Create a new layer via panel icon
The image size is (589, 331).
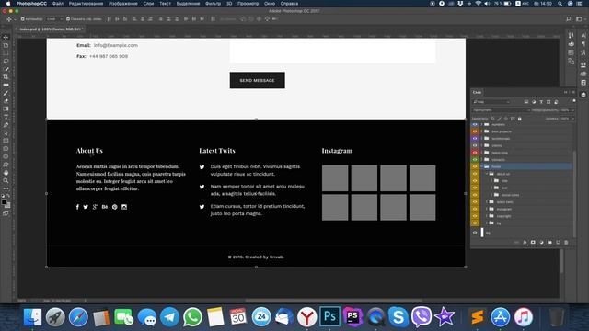point(558,243)
